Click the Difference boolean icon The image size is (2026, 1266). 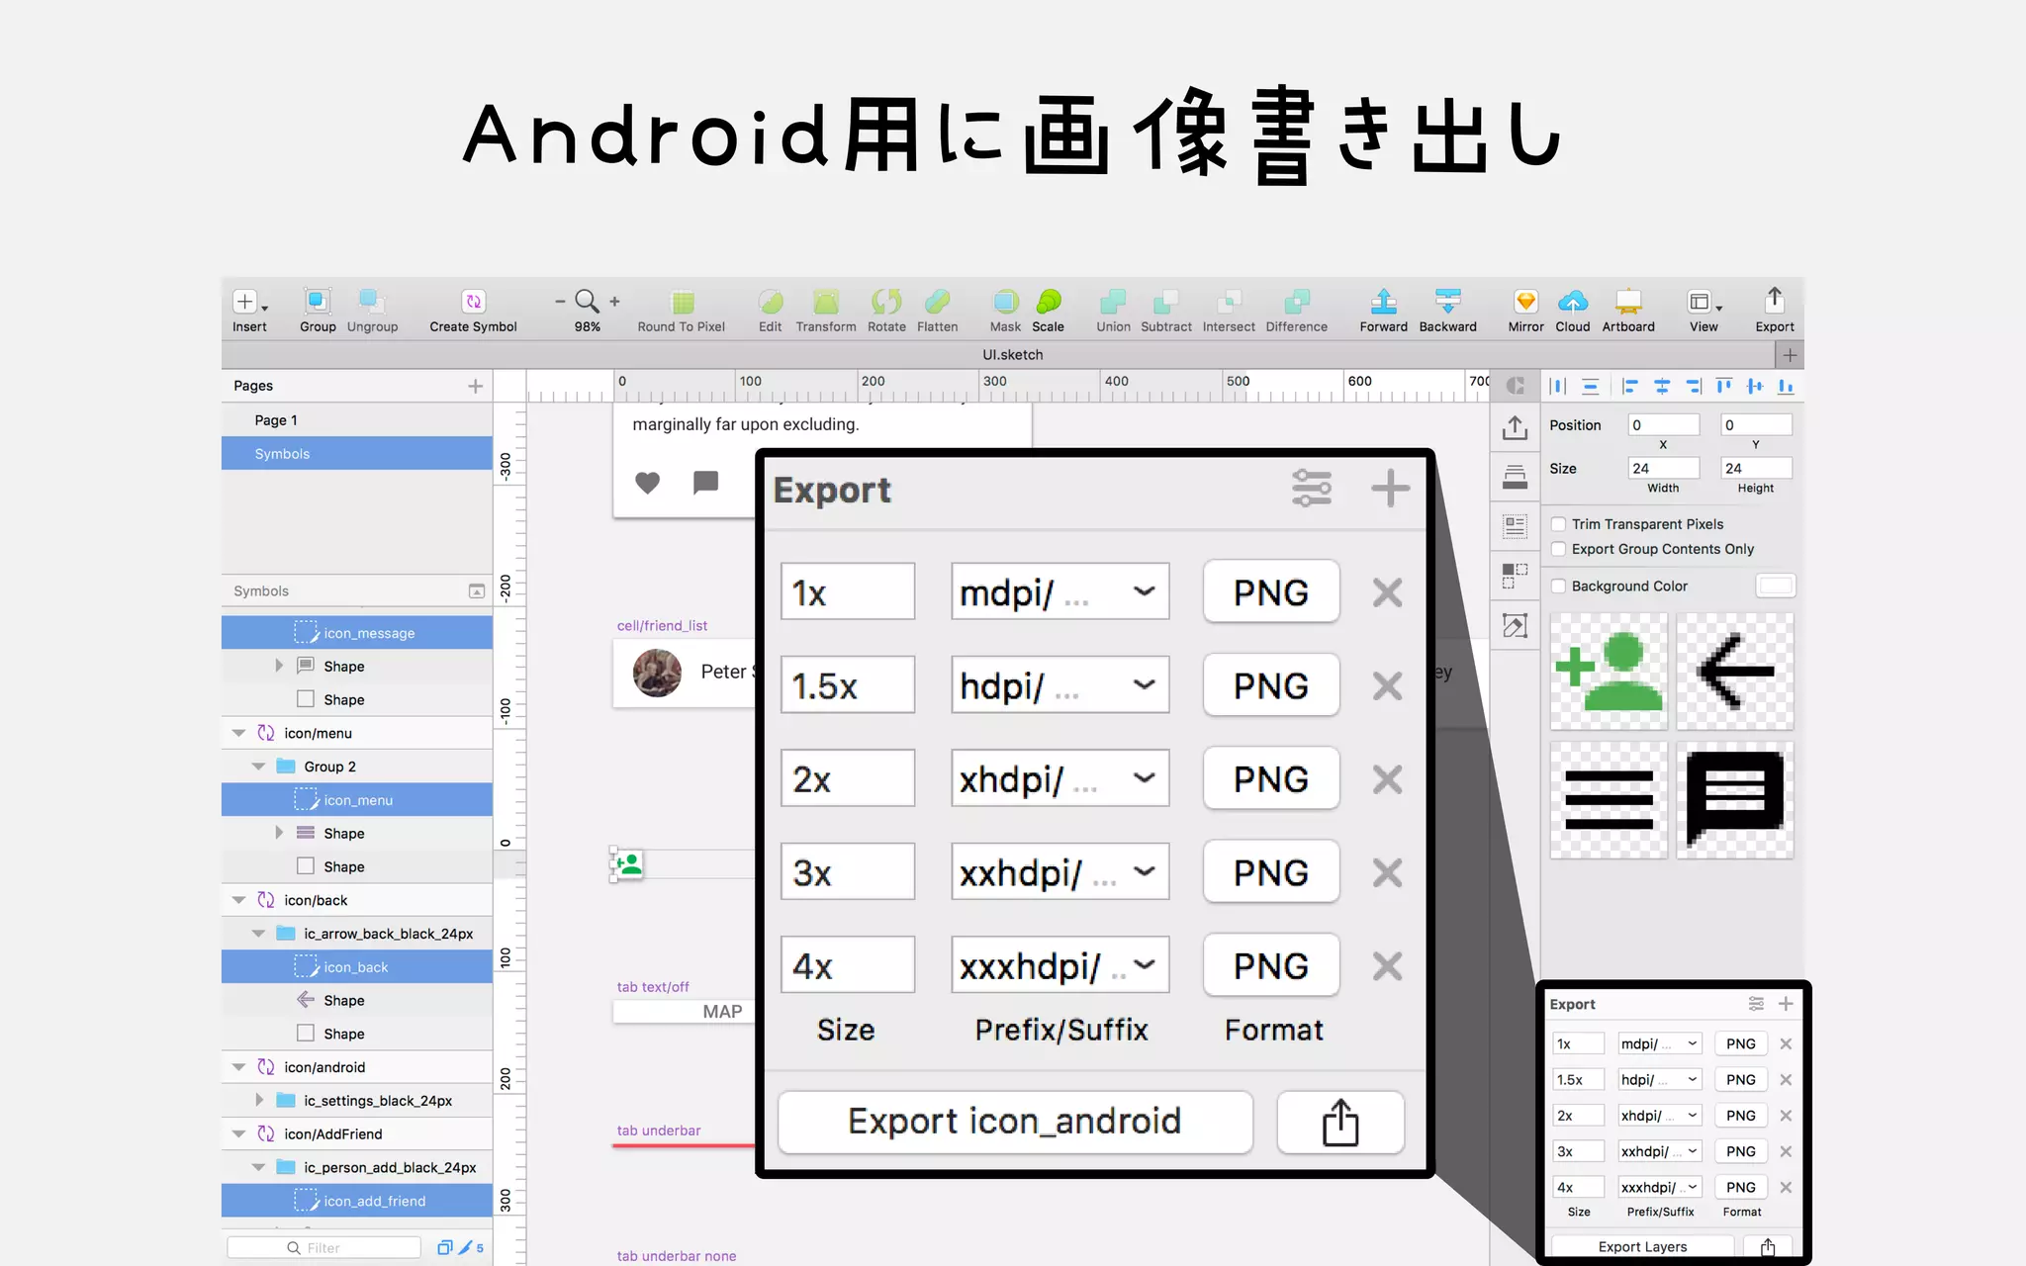[1297, 301]
